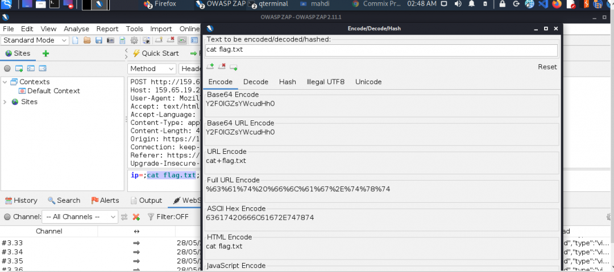Click the Channel column header

pyautogui.click(x=49, y=231)
